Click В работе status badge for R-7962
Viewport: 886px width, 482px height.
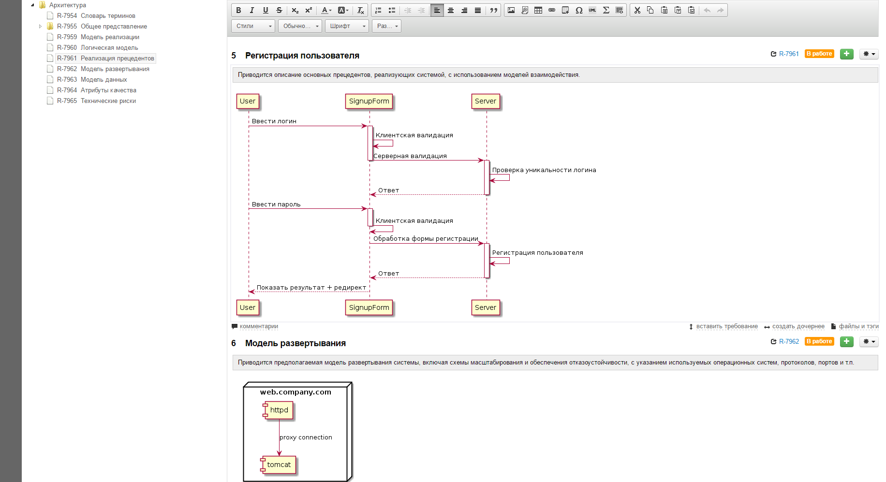point(819,342)
